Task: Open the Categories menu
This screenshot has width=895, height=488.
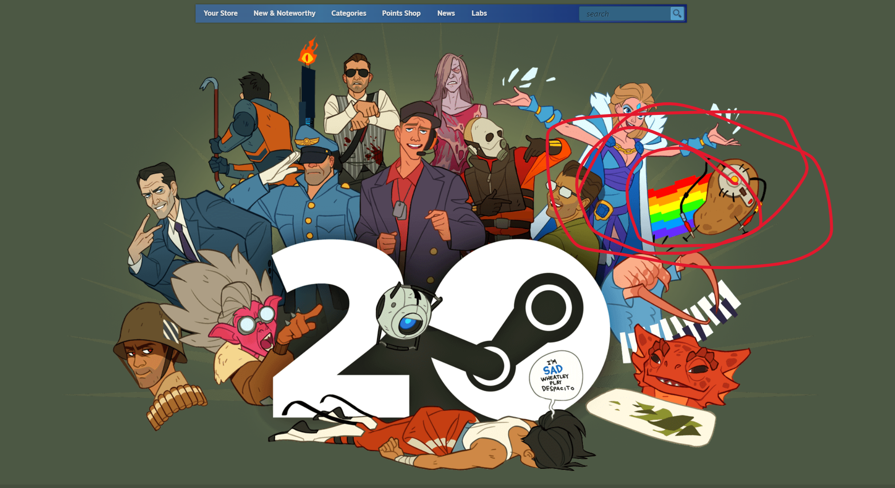Action: 348,13
